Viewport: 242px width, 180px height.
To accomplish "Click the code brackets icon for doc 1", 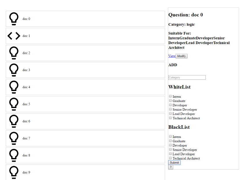I will [14, 36].
